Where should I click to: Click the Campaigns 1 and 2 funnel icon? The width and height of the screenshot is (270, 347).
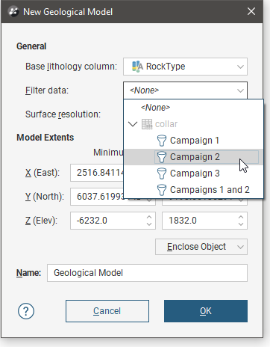tap(162, 190)
